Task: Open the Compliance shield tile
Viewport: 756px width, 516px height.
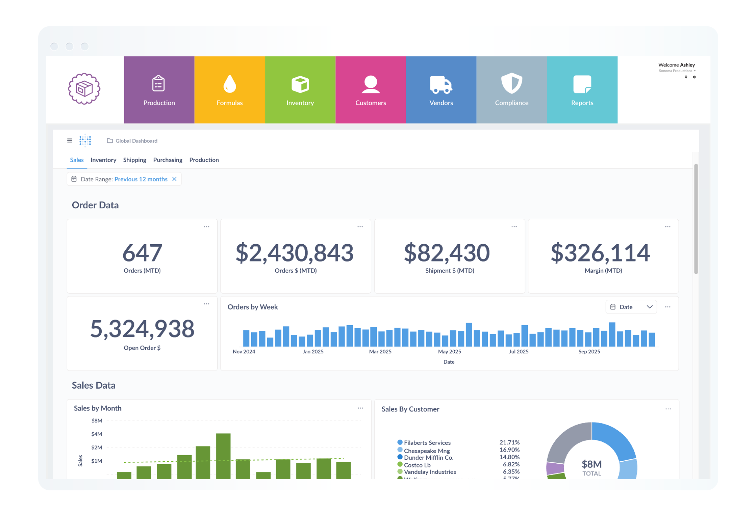Action: (511, 90)
